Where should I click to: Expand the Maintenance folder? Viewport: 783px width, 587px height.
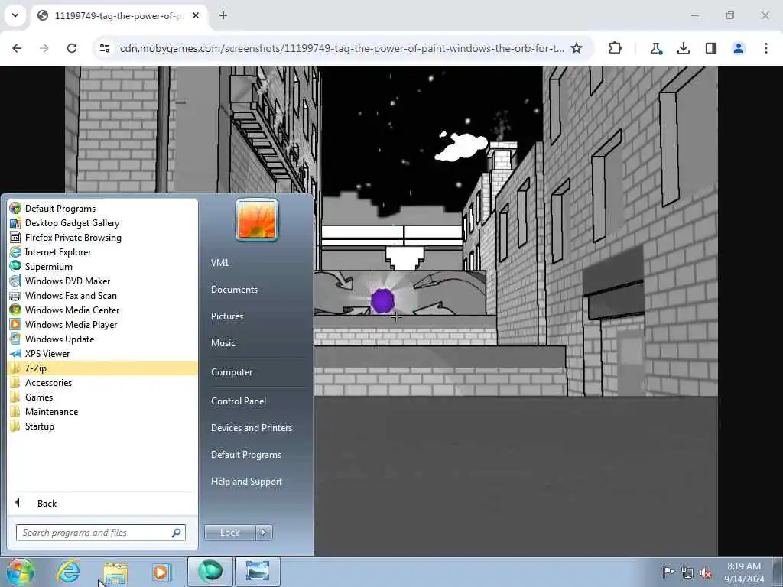[102, 411]
